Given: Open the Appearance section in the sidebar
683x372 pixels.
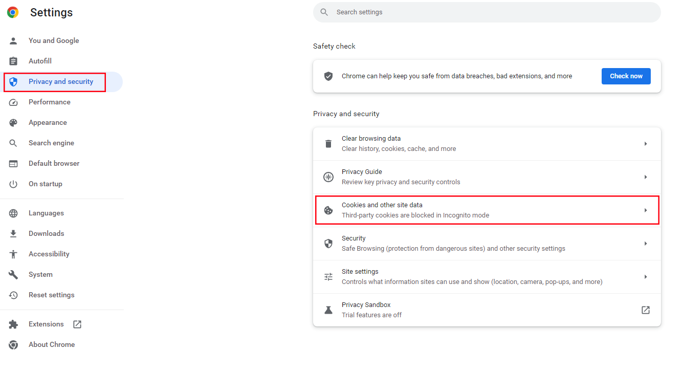Looking at the screenshot, I should point(48,123).
